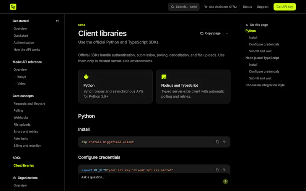Copy the pip install command
This screenshot has height=191, width=306.
click(x=217, y=142)
